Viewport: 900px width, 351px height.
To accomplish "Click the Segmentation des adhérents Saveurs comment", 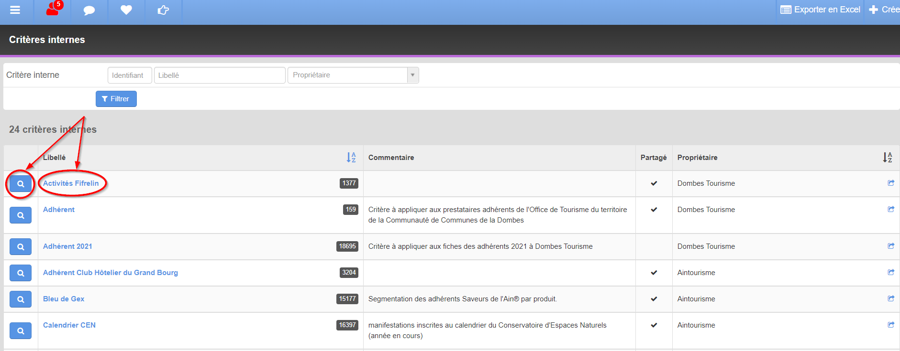I will pyautogui.click(x=463, y=299).
